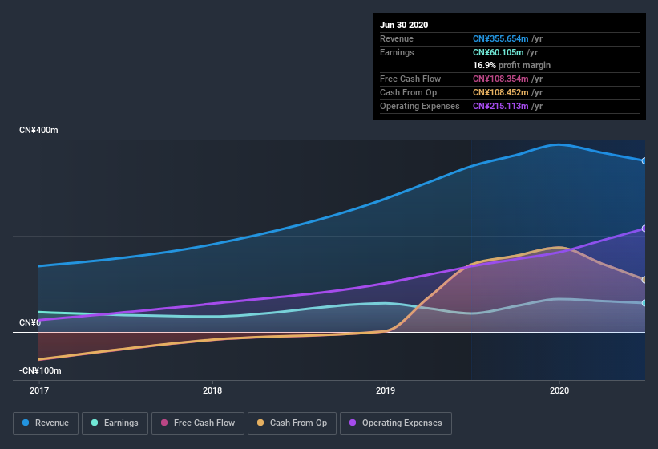Click the CN¥400m y-axis label
Screen dimensions: 658x449
pyautogui.click(x=38, y=130)
